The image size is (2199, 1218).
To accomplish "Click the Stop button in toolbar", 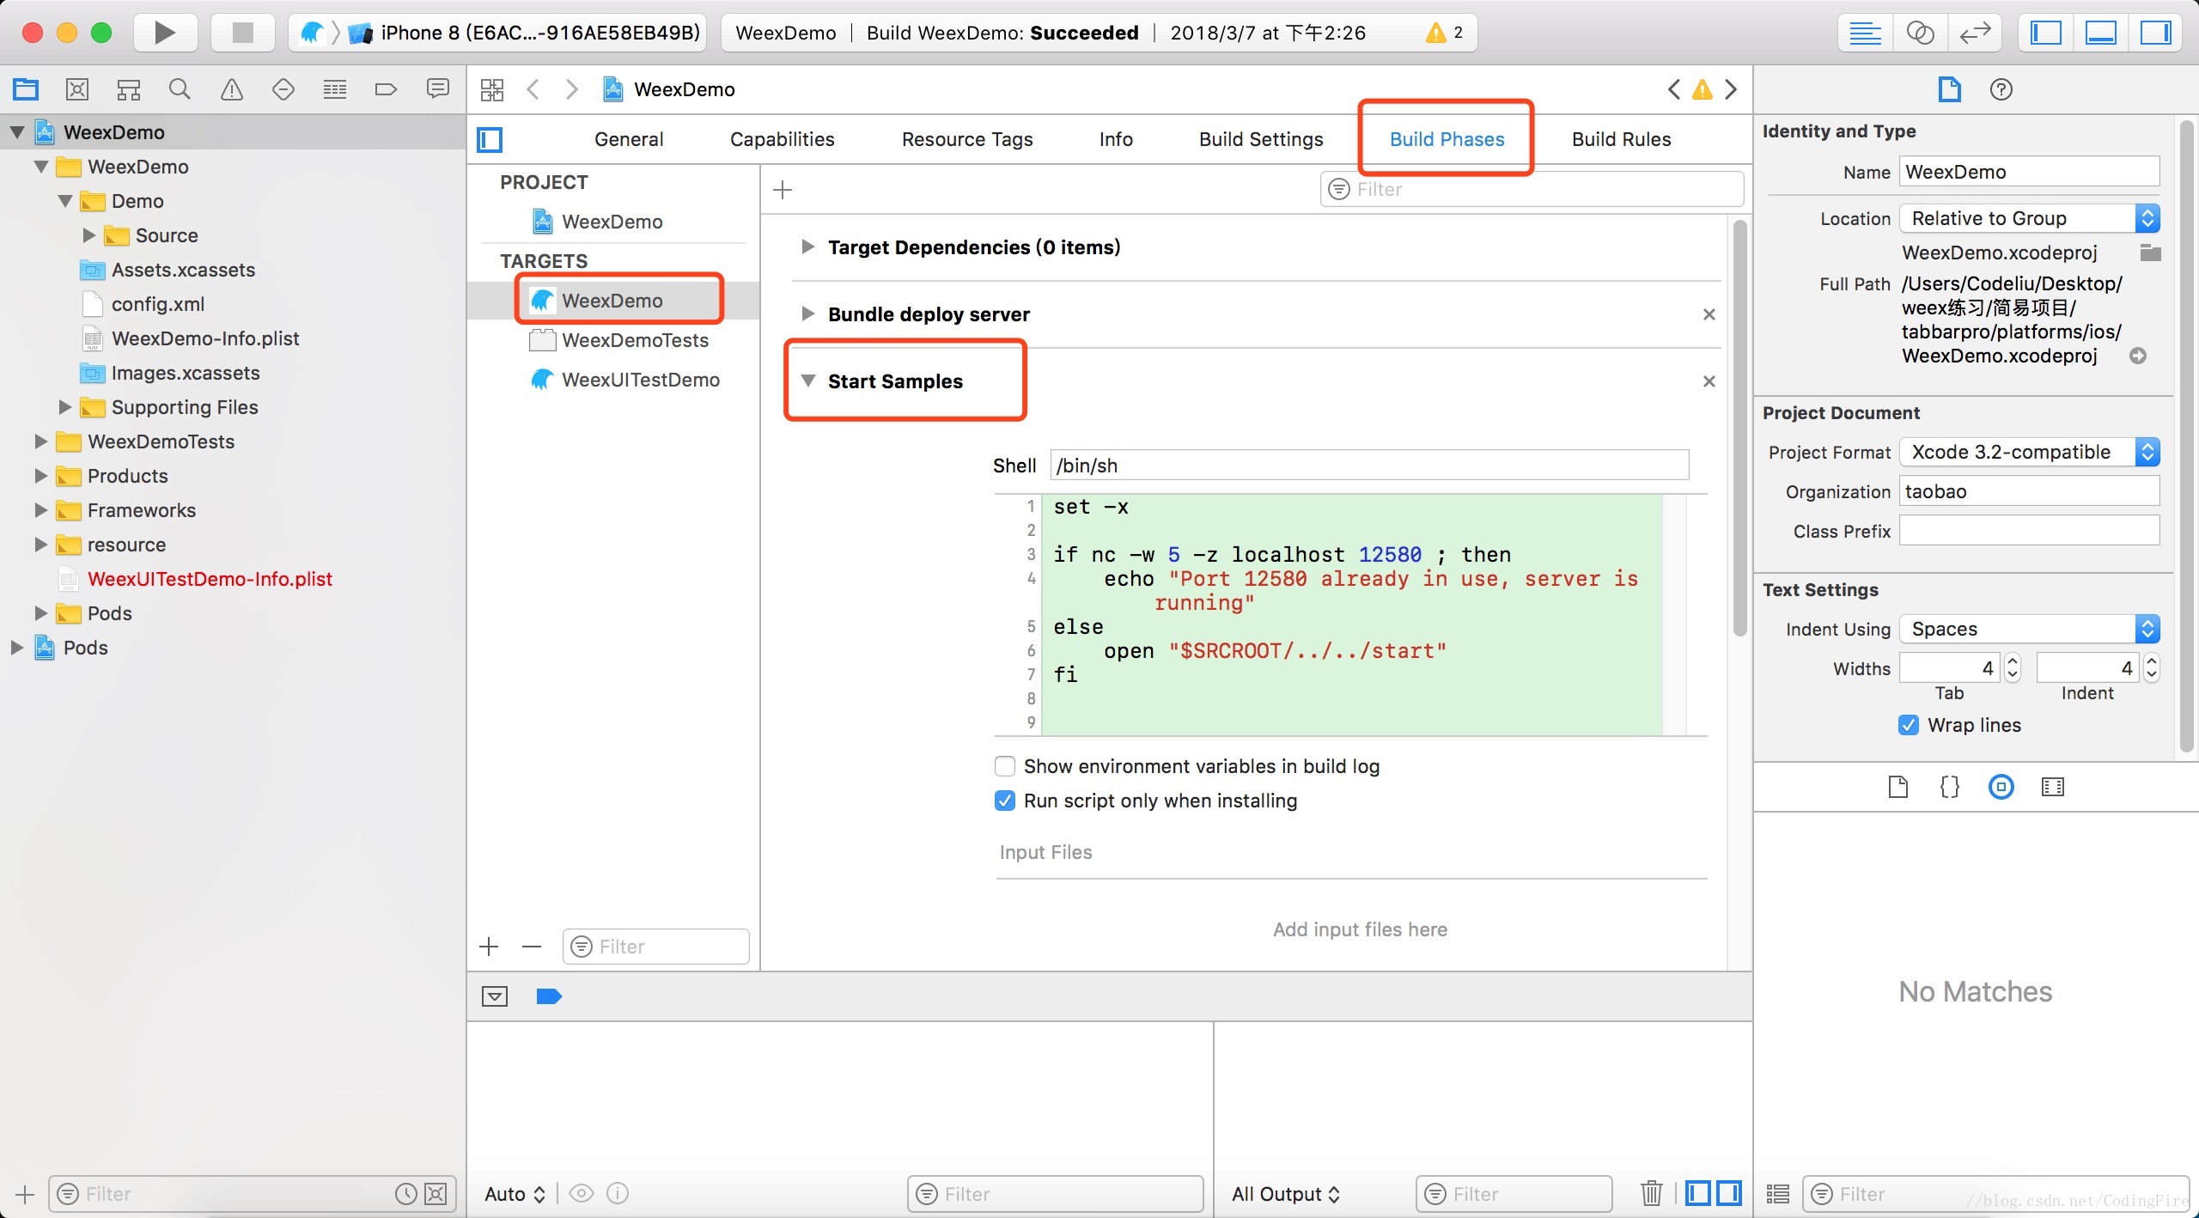I will pyautogui.click(x=243, y=33).
